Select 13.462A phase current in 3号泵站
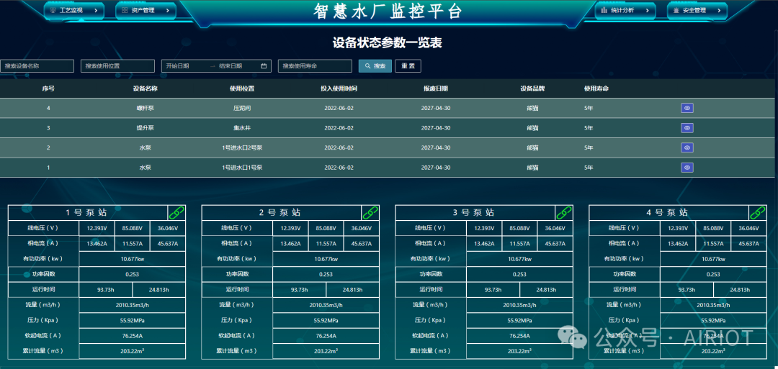 (484, 244)
